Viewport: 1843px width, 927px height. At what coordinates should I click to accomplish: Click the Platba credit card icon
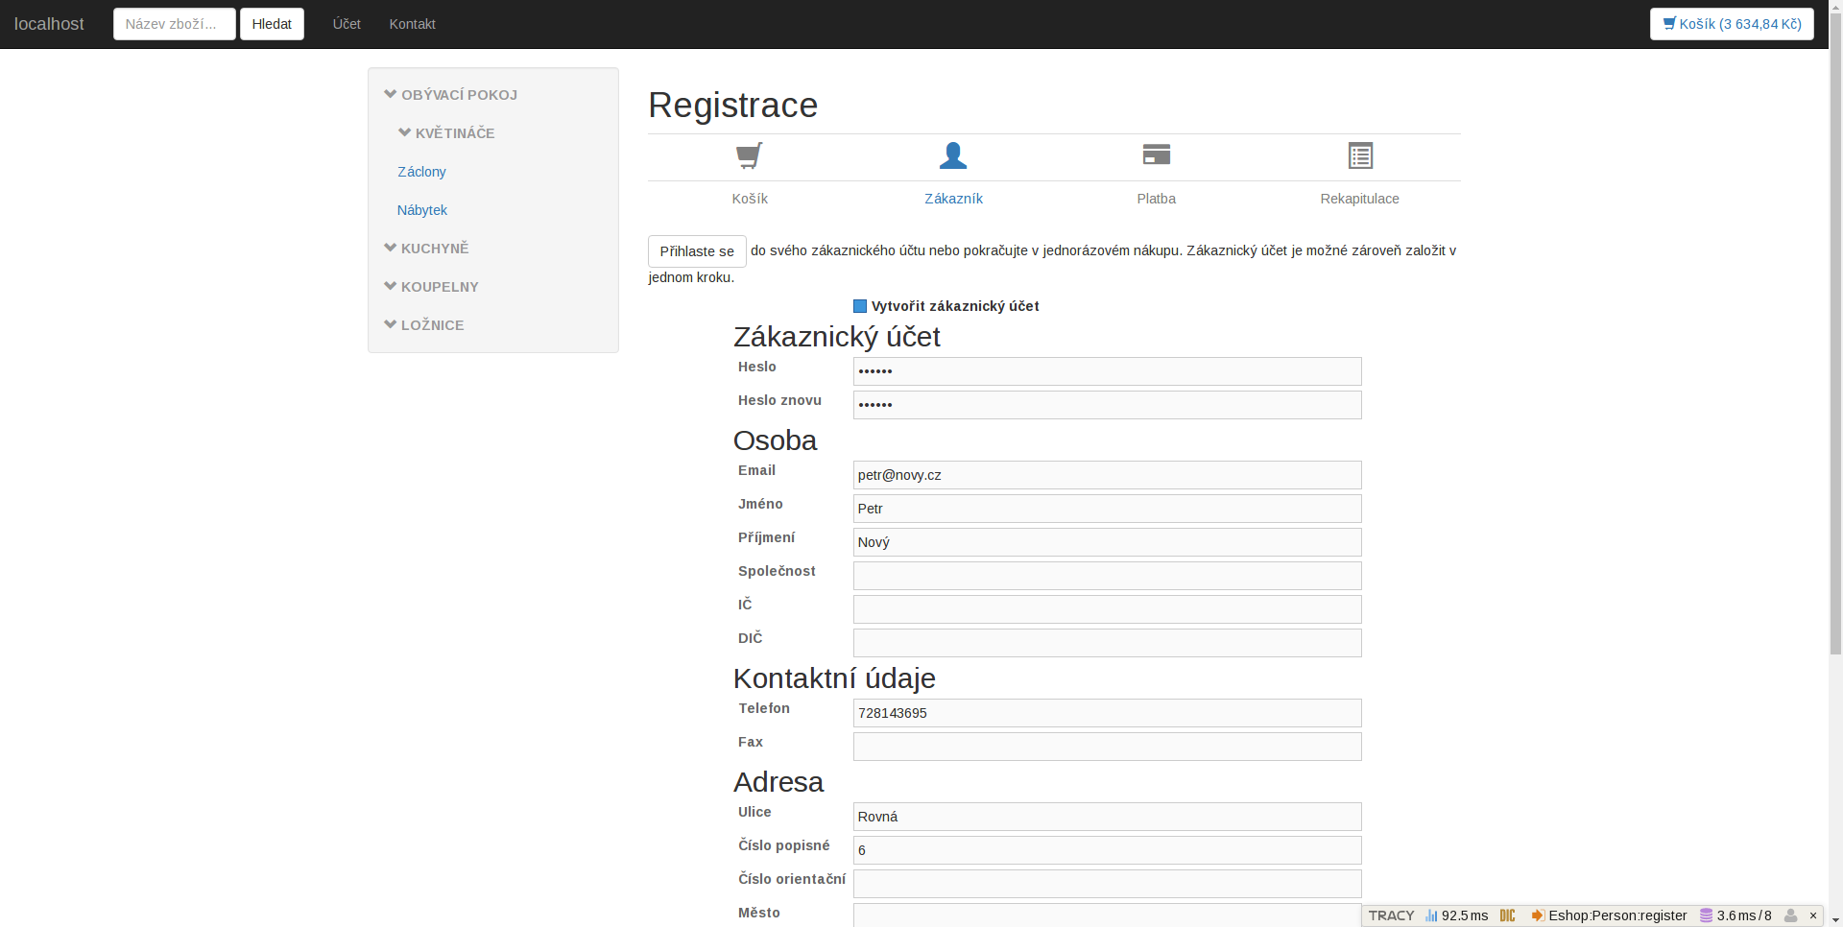pyautogui.click(x=1156, y=154)
